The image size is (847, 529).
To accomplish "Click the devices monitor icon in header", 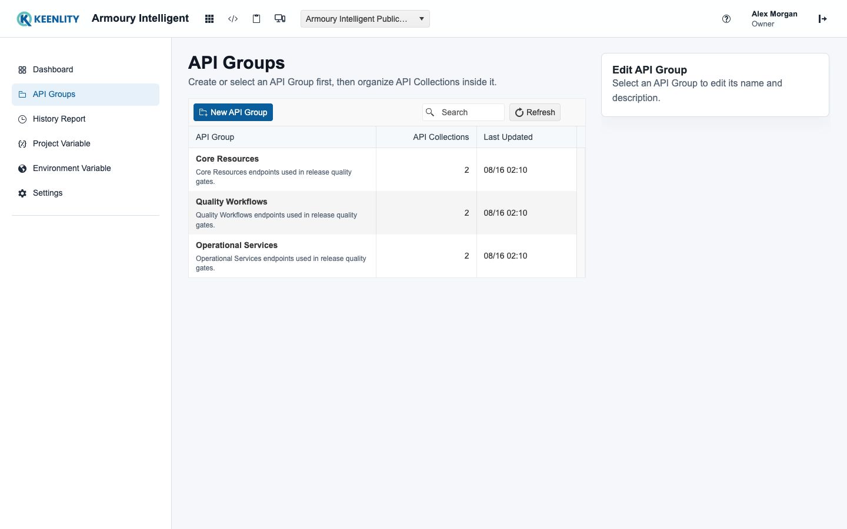I will [280, 19].
